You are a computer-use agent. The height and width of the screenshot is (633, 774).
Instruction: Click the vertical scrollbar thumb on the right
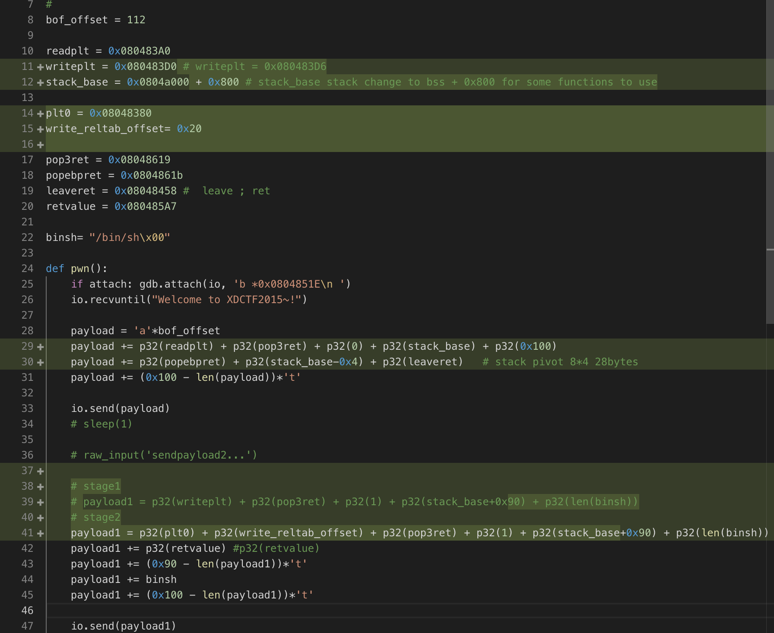[x=770, y=162]
